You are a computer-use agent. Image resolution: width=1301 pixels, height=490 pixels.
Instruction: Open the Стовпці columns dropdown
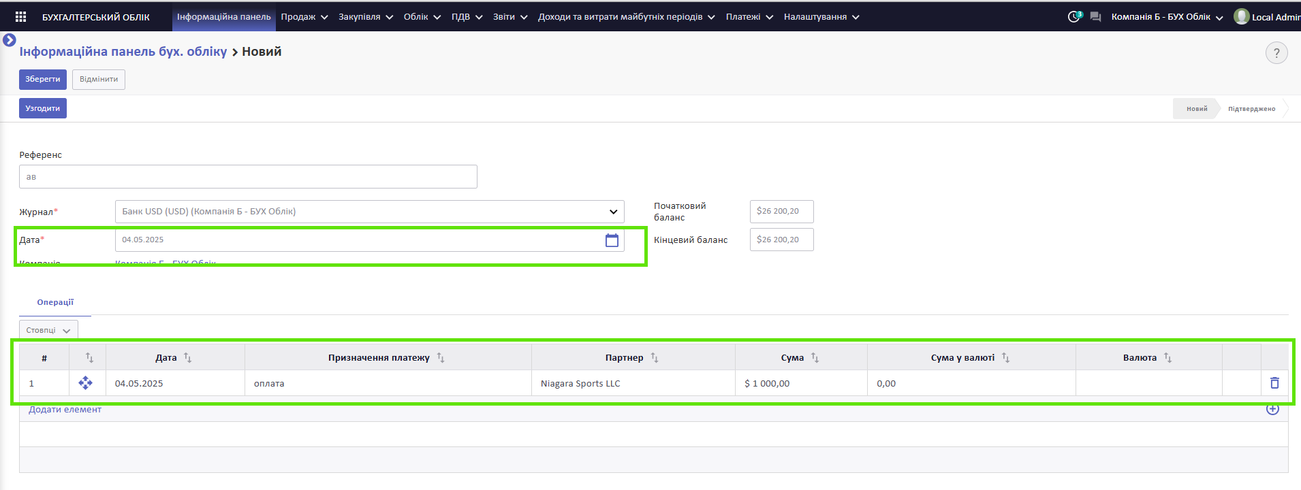[x=48, y=330]
